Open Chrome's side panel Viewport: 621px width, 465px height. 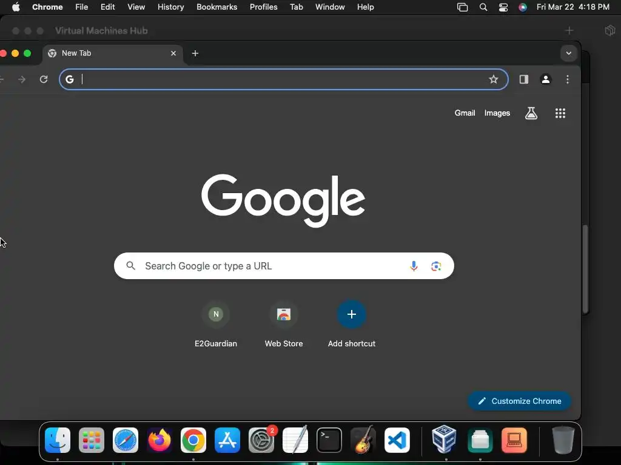point(523,79)
